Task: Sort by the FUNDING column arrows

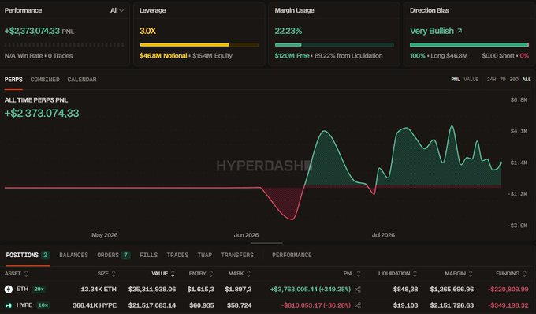Action: click(524, 274)
